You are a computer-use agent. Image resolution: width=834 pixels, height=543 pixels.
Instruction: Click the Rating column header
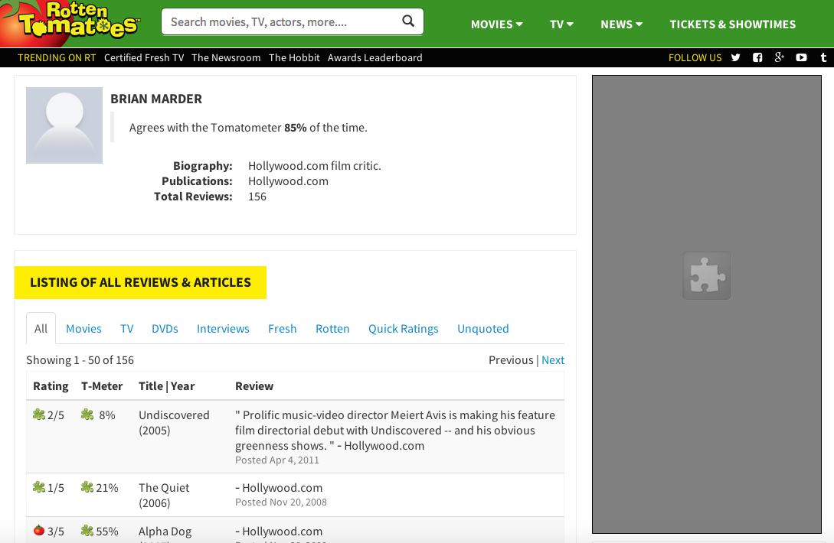tap(51, 386)
